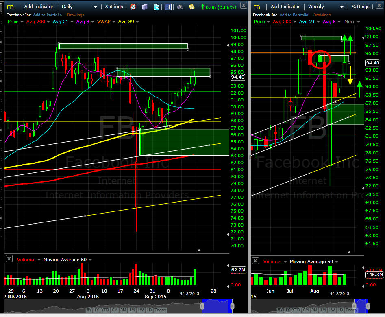
Task: Select YTD range on Daily chart
Action: click(x=105, y=310)
